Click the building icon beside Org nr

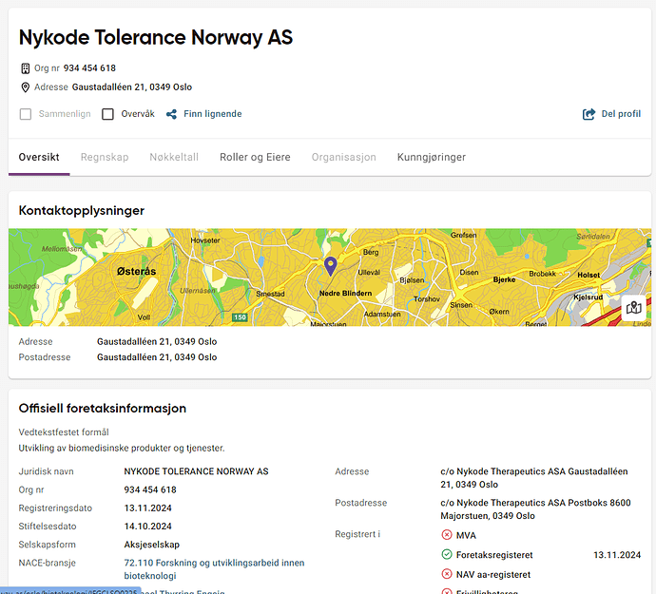click(x=26, y=68)
